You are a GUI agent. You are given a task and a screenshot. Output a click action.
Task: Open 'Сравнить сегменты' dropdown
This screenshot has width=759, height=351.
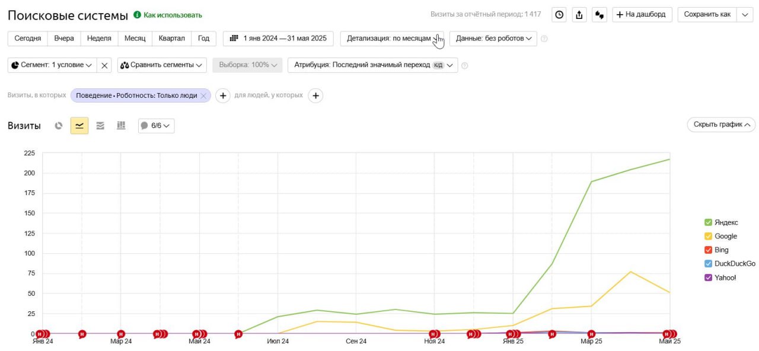click(x=162, y=65)
